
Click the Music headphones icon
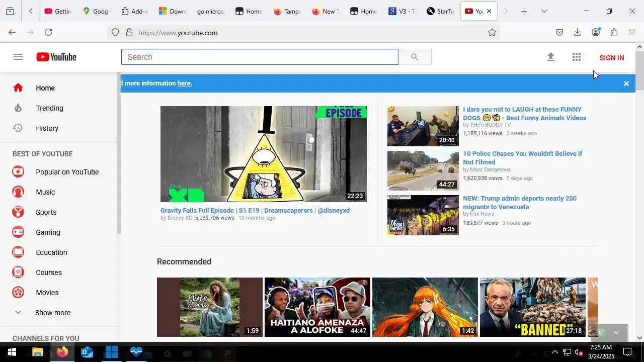(18, 192)
